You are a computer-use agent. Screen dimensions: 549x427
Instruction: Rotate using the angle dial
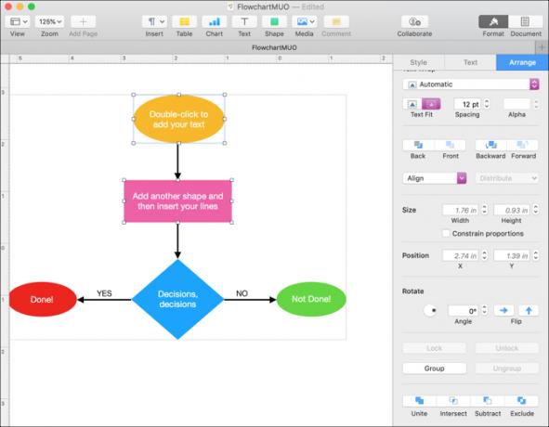pyautogui.click(x=430, y=310)
